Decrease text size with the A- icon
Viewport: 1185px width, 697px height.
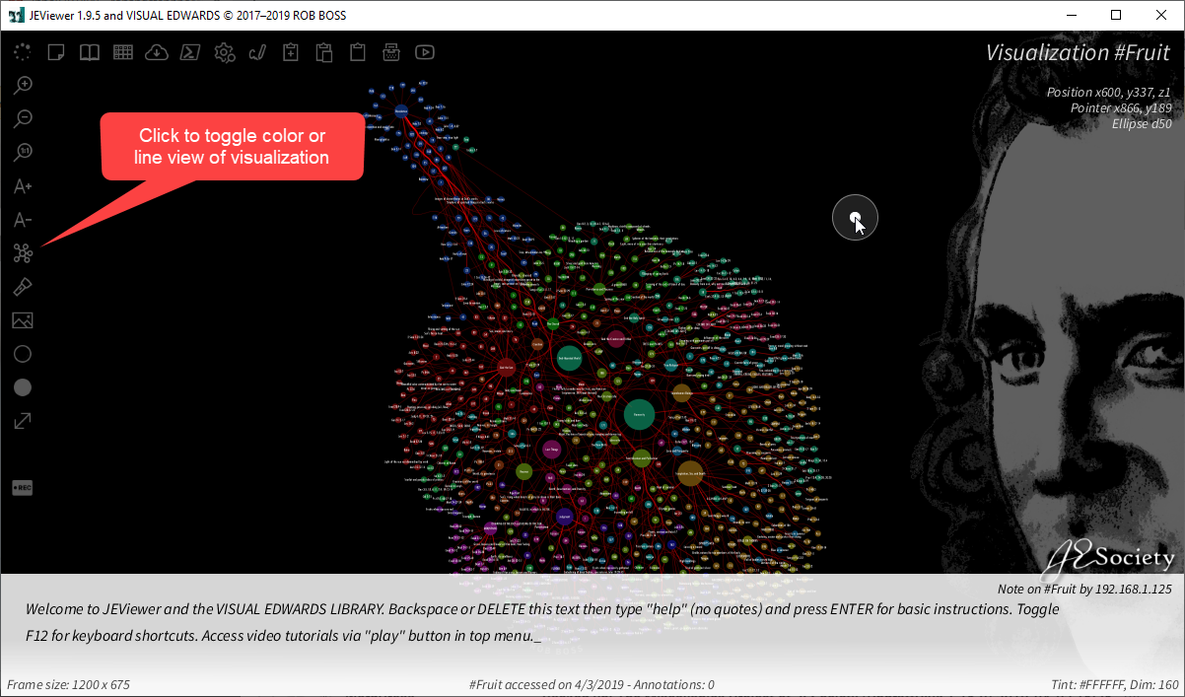23,220
